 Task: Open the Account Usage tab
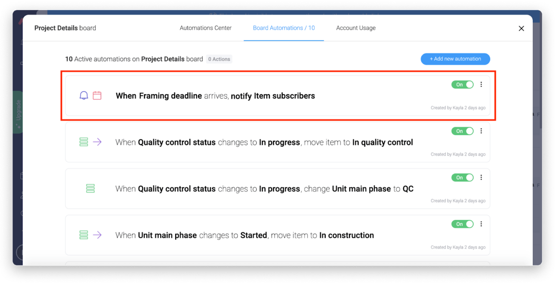click(356, 28)
